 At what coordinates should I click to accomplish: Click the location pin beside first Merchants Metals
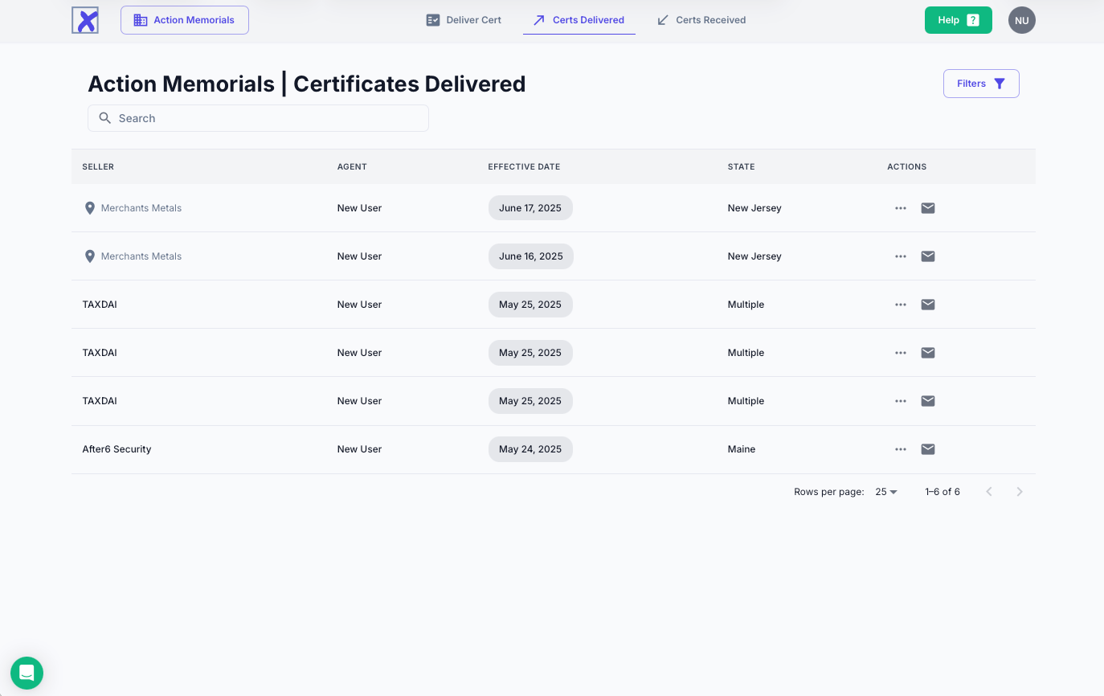[x=90, y=208]
